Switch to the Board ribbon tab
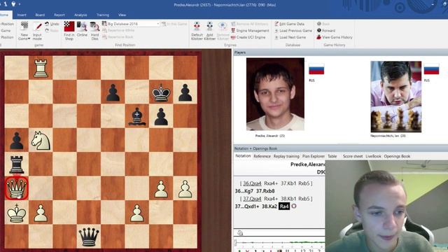Viewport: 448px width, 252px height. 40,15
